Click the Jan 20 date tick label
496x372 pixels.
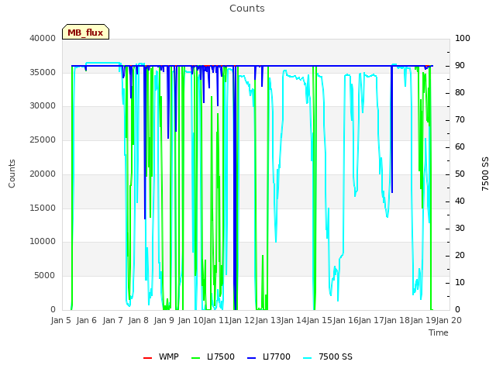tap(449, 320)
